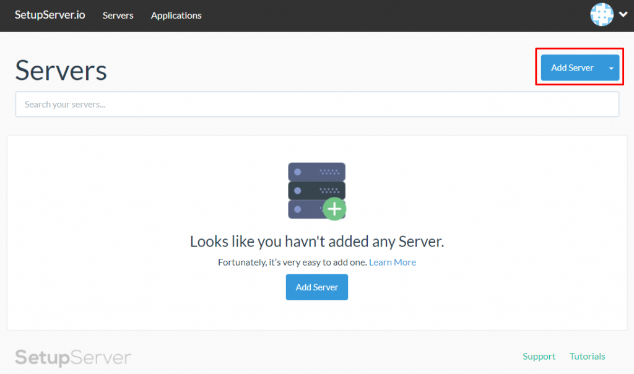Click the empty-state heading about no servers
This screenshot has width=634, height=374.
tap(316, 241)
